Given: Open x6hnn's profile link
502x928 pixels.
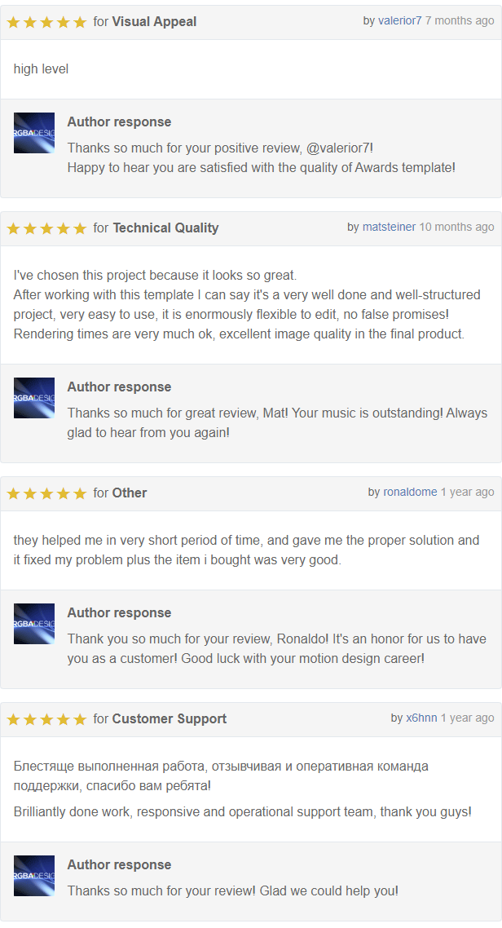Looking at the screenshot, I should tap(421, 718).
